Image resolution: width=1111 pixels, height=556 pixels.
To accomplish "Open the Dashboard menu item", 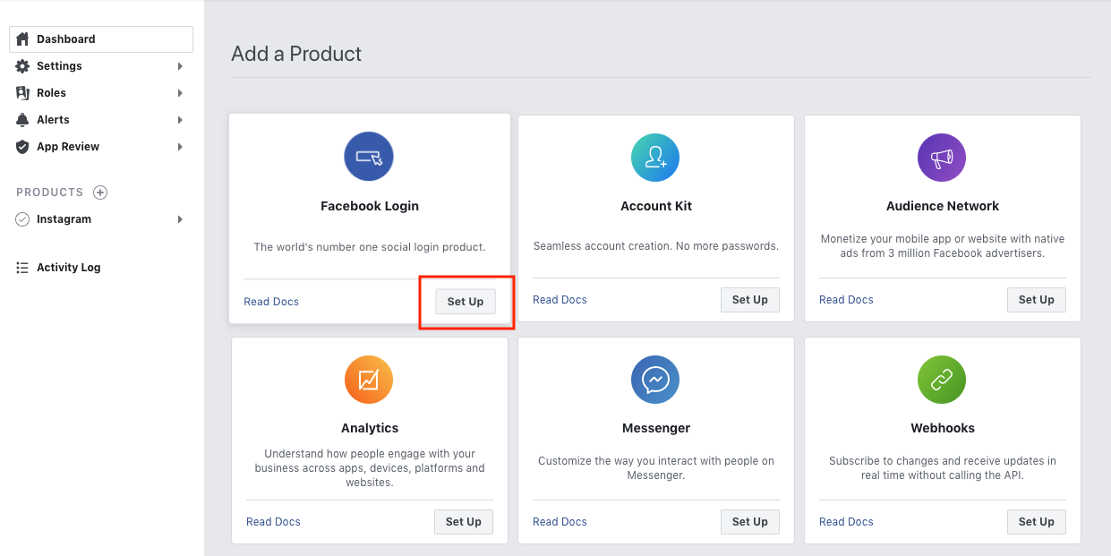I will click(101, 39).
